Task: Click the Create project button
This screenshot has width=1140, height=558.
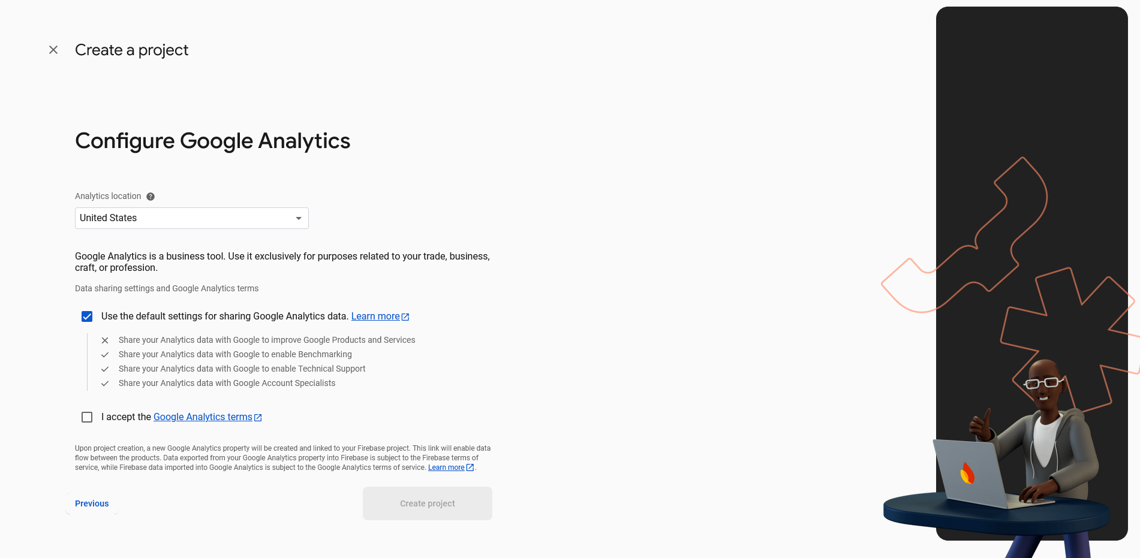Action: [427, 503]
